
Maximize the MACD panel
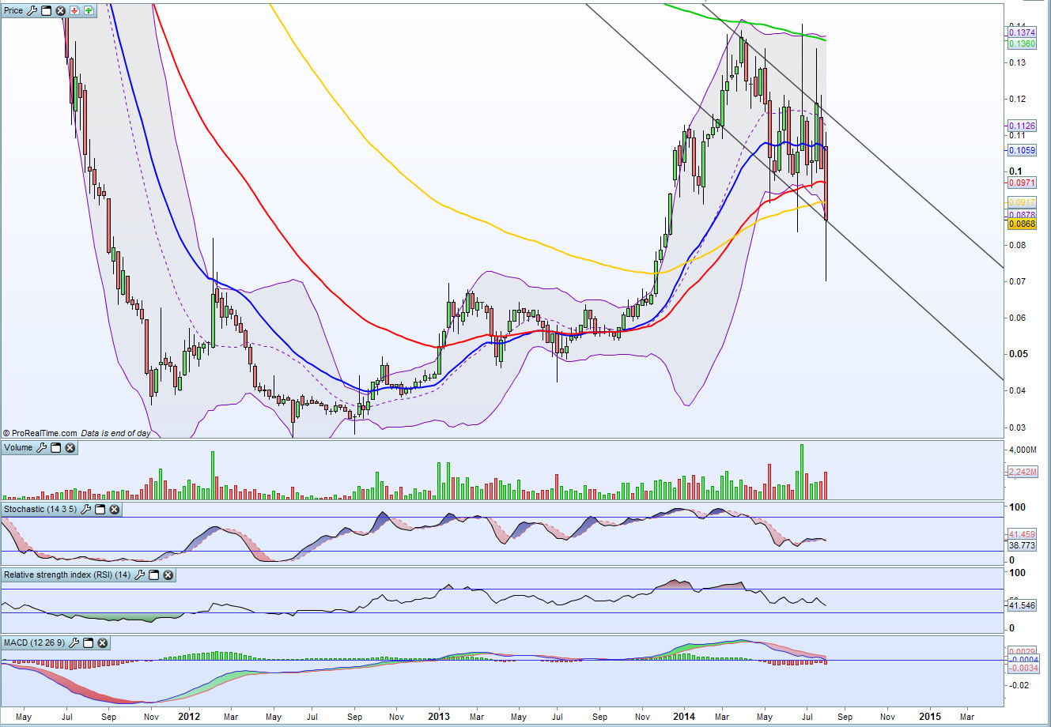pos(88,642)
